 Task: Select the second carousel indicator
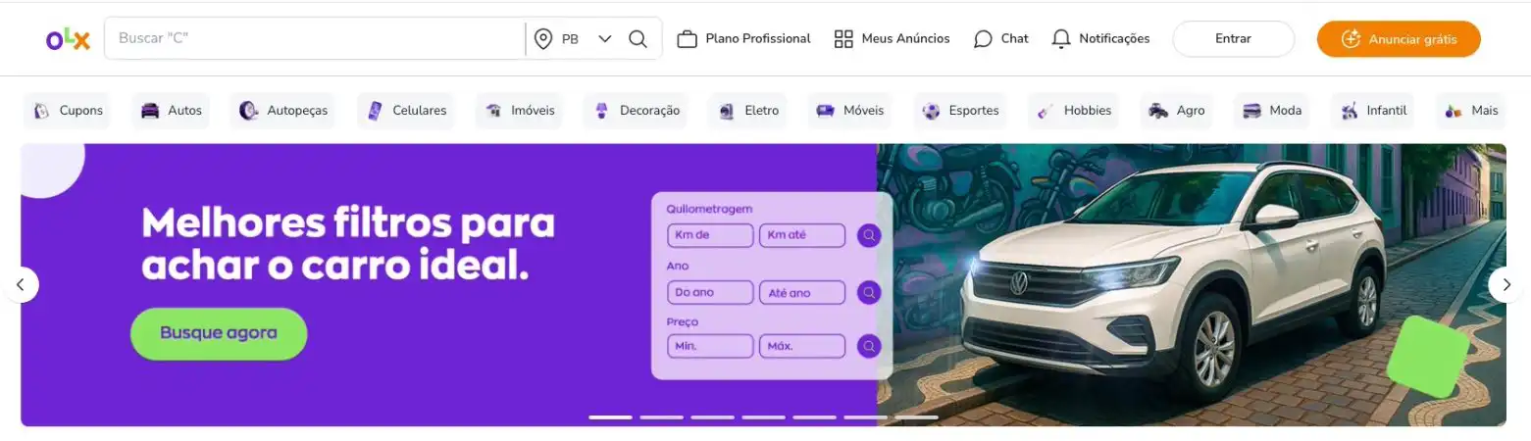click(661, 417)
